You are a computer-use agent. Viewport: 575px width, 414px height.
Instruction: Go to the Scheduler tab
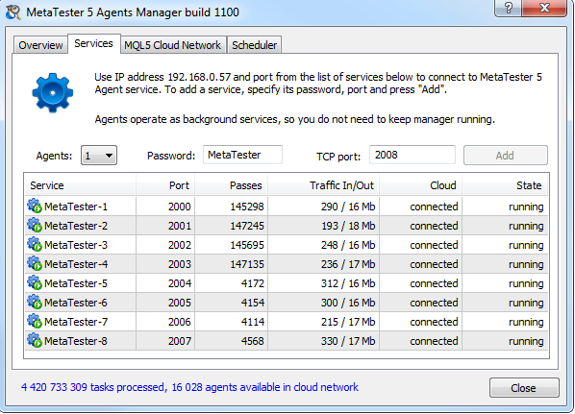coord(254,45)
